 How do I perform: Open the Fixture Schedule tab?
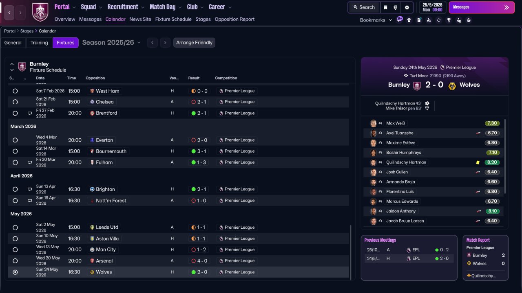coord(173,19)
